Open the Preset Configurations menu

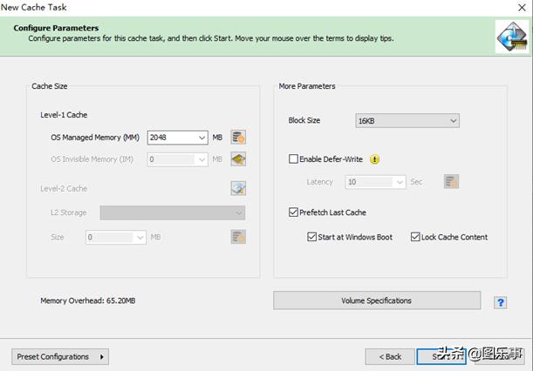click(59, 356)
